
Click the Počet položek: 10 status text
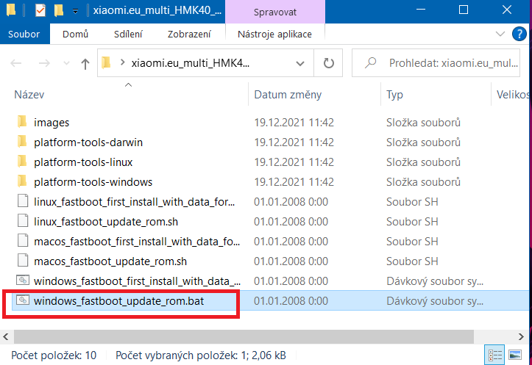tap(54, 355)
